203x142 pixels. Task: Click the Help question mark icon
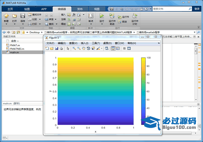(x=146, y=9)
